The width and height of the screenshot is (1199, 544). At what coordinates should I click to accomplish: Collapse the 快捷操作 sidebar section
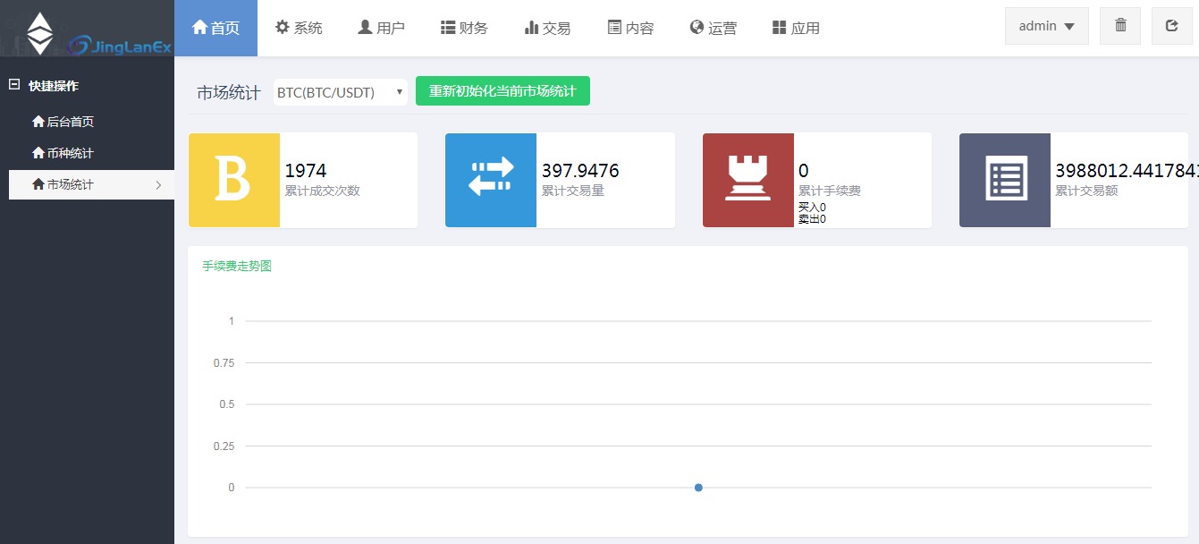click(13, 85)
